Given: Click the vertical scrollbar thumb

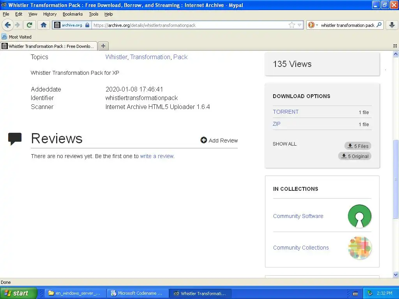Looking at the screenshot, I should click(x=395, y=179).
